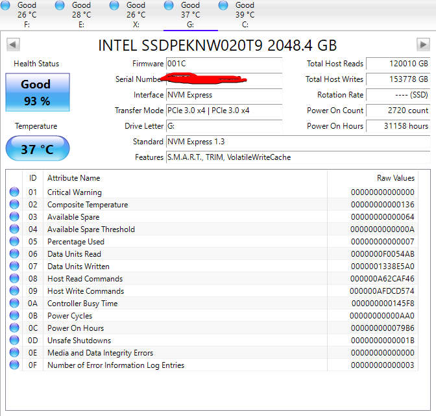Select the Percentage Used attribute name
The width and height of the screenshot is (436, 416).
click(76, 242)
